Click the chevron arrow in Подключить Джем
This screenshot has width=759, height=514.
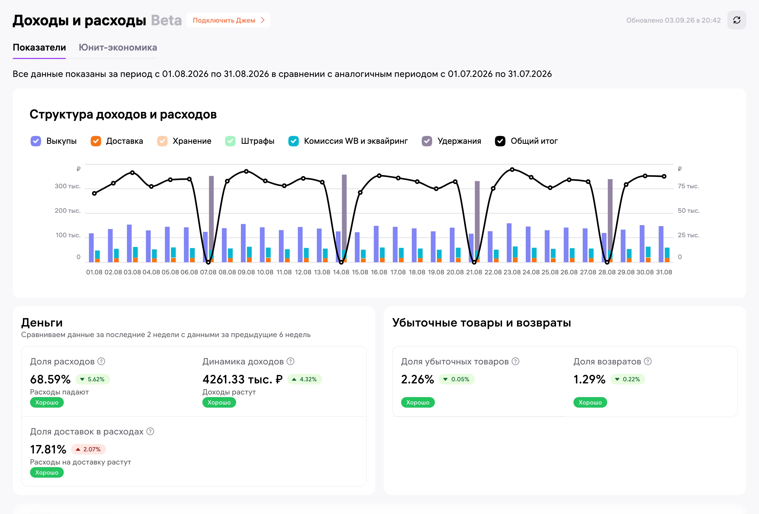[x=262, y=20]
